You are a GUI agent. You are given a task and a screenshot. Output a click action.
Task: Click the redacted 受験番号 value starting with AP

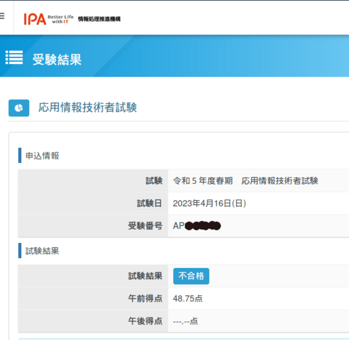click(x=197, y=226)
